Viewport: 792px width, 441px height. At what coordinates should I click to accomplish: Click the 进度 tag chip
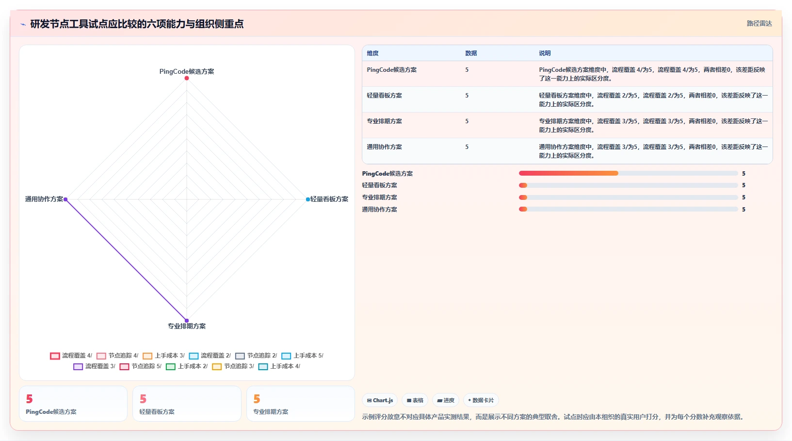(x=446, y=400)
